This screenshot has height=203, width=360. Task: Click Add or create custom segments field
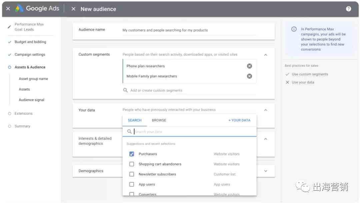tap(189, 90)
